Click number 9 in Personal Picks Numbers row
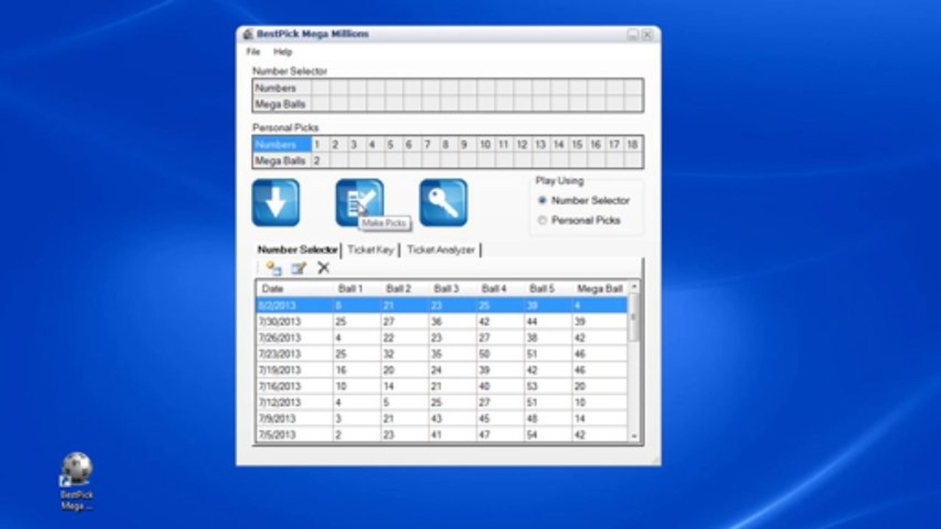 pos(467,145)
